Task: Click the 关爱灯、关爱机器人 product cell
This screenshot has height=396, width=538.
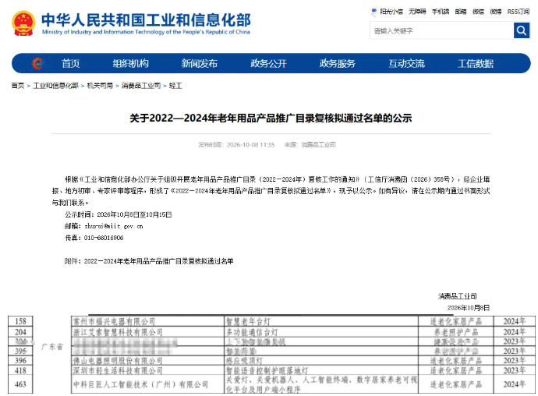Action: (x=321, y=384)
